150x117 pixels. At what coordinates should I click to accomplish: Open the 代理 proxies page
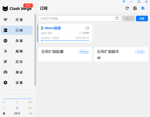click(x=16, y=20)
